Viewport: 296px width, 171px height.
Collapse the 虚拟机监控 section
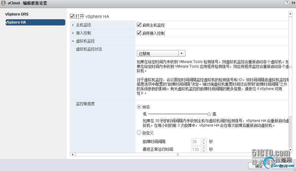(x=73, y=41)
